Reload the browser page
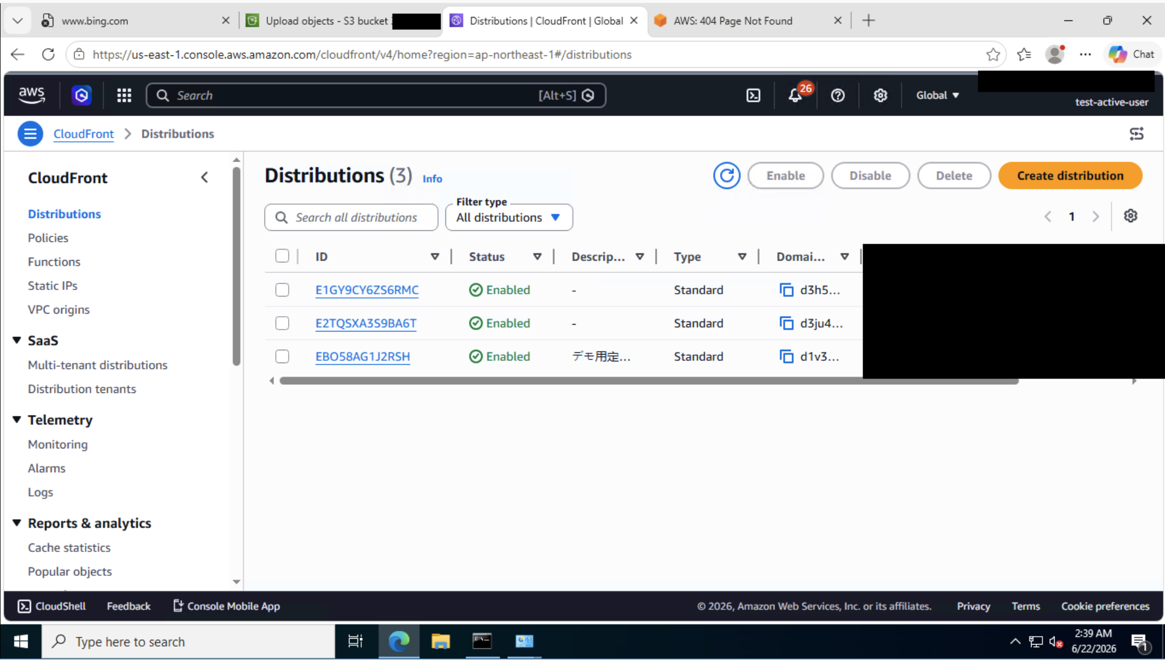The image size is (1165, 660). pyautogui.click(x=49, y=54)
